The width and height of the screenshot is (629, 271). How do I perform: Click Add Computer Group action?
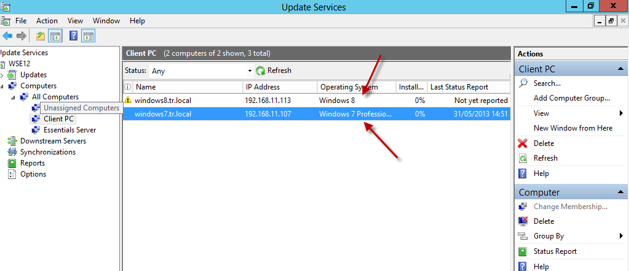point(571,98)
